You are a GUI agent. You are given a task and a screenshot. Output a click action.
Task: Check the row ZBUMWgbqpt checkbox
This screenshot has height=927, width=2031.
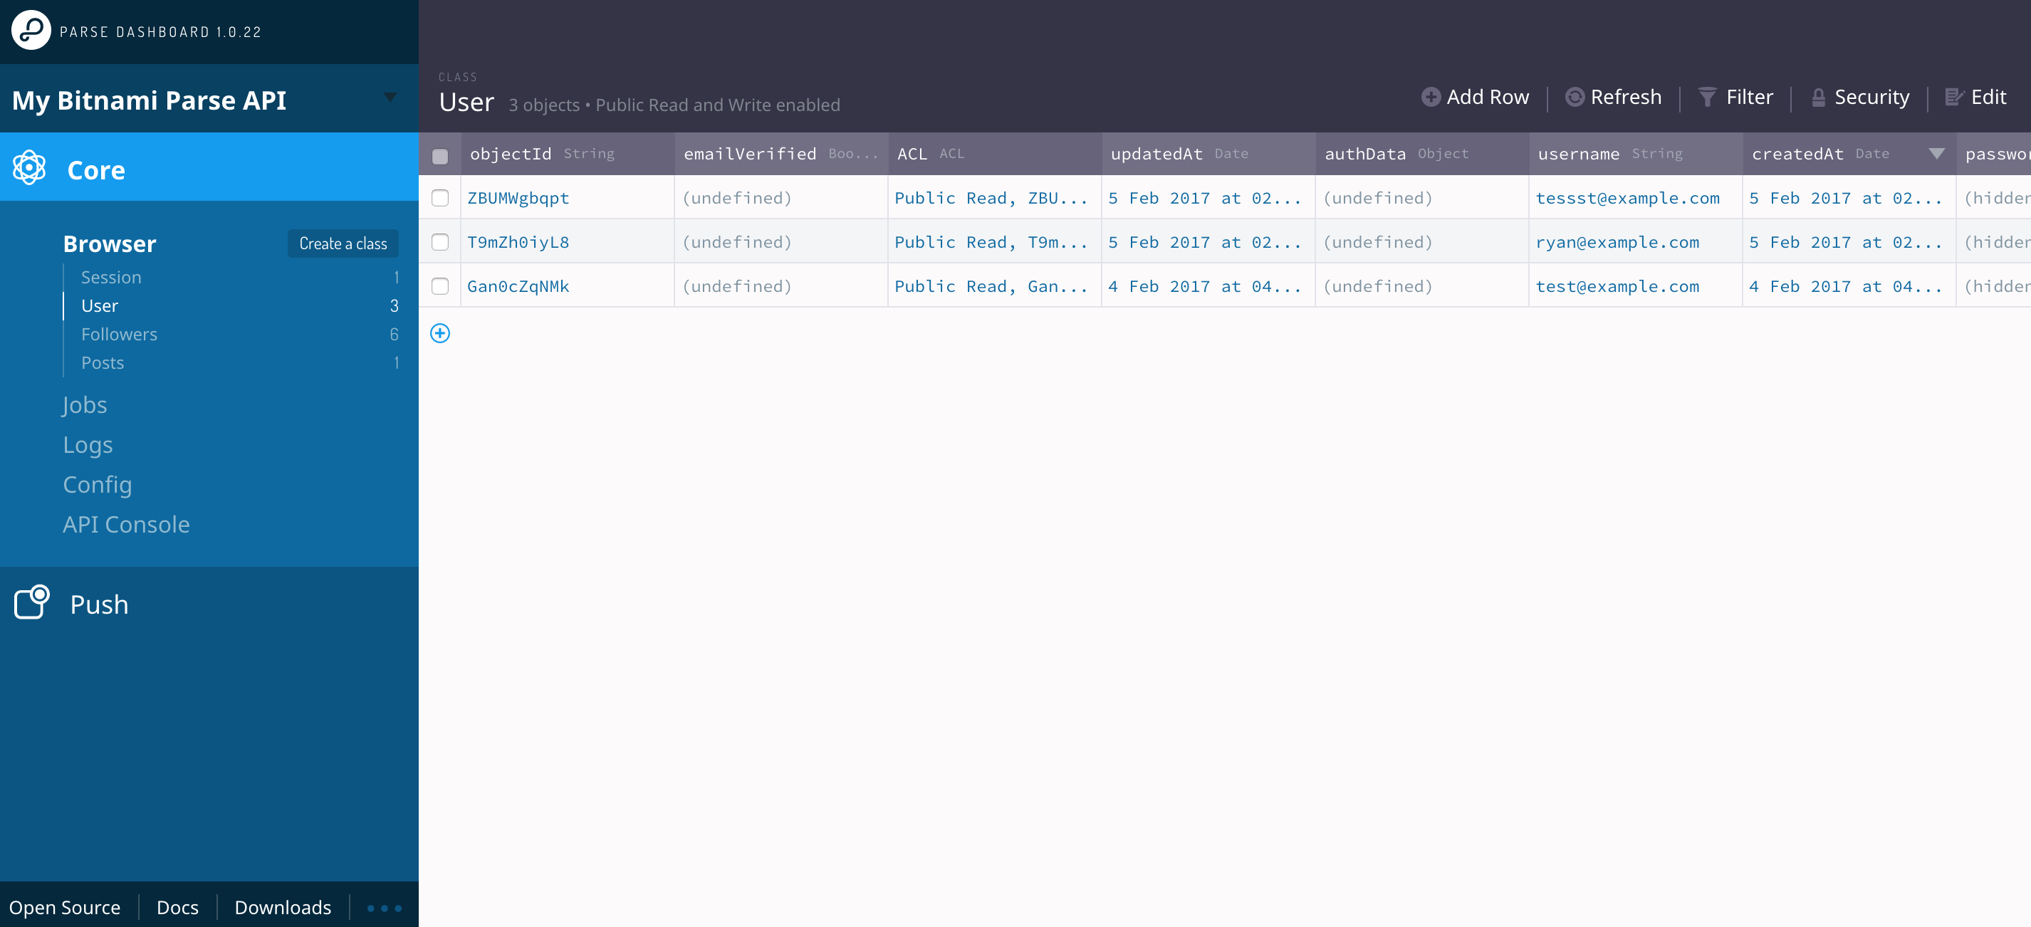coord(440,198)
